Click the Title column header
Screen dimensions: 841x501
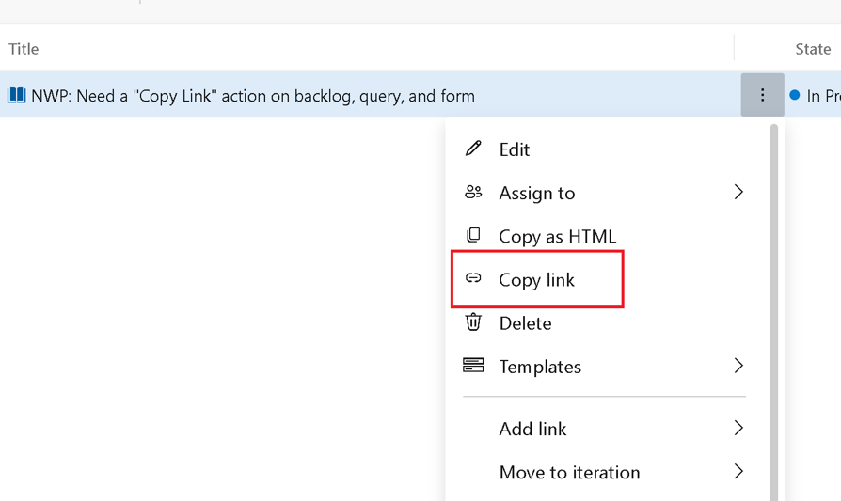(x=24, y=49)
